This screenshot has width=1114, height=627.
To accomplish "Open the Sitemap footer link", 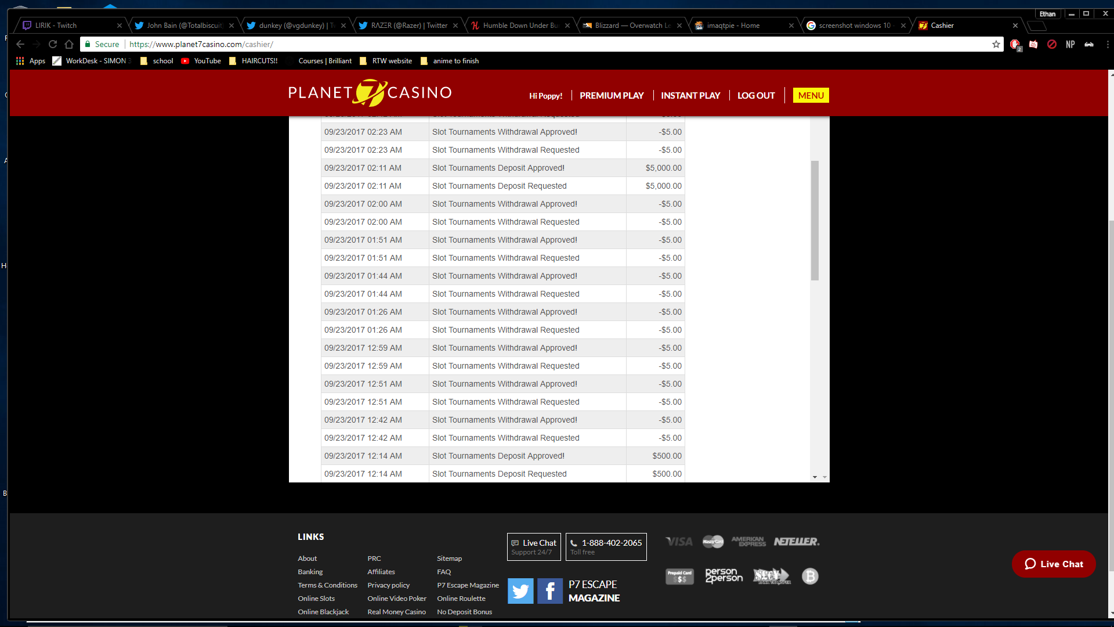I will [x=450, y=558].
